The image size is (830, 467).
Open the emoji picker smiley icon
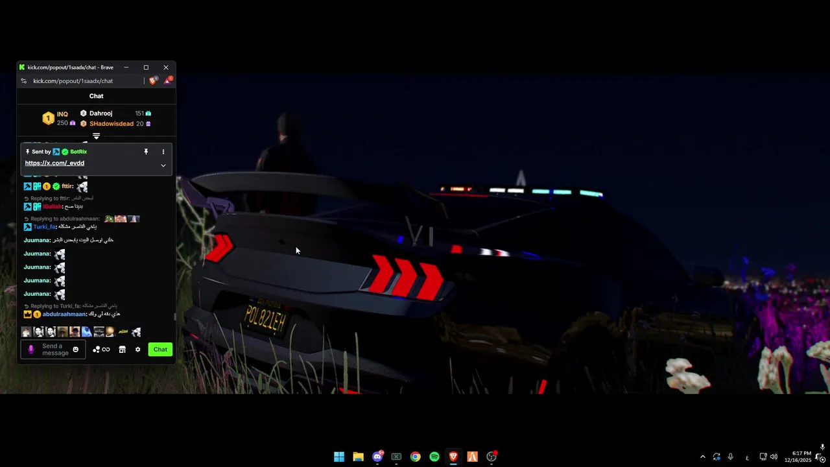coord(75,350)
